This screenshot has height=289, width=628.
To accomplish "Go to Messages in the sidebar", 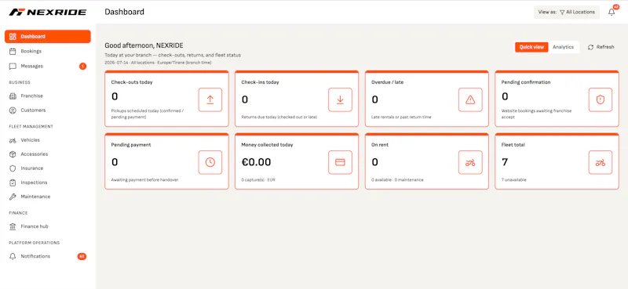I will (x=48, y=67).
